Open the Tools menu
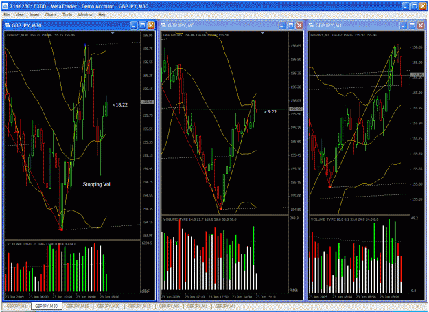429x312 pixels. (67, 14)
